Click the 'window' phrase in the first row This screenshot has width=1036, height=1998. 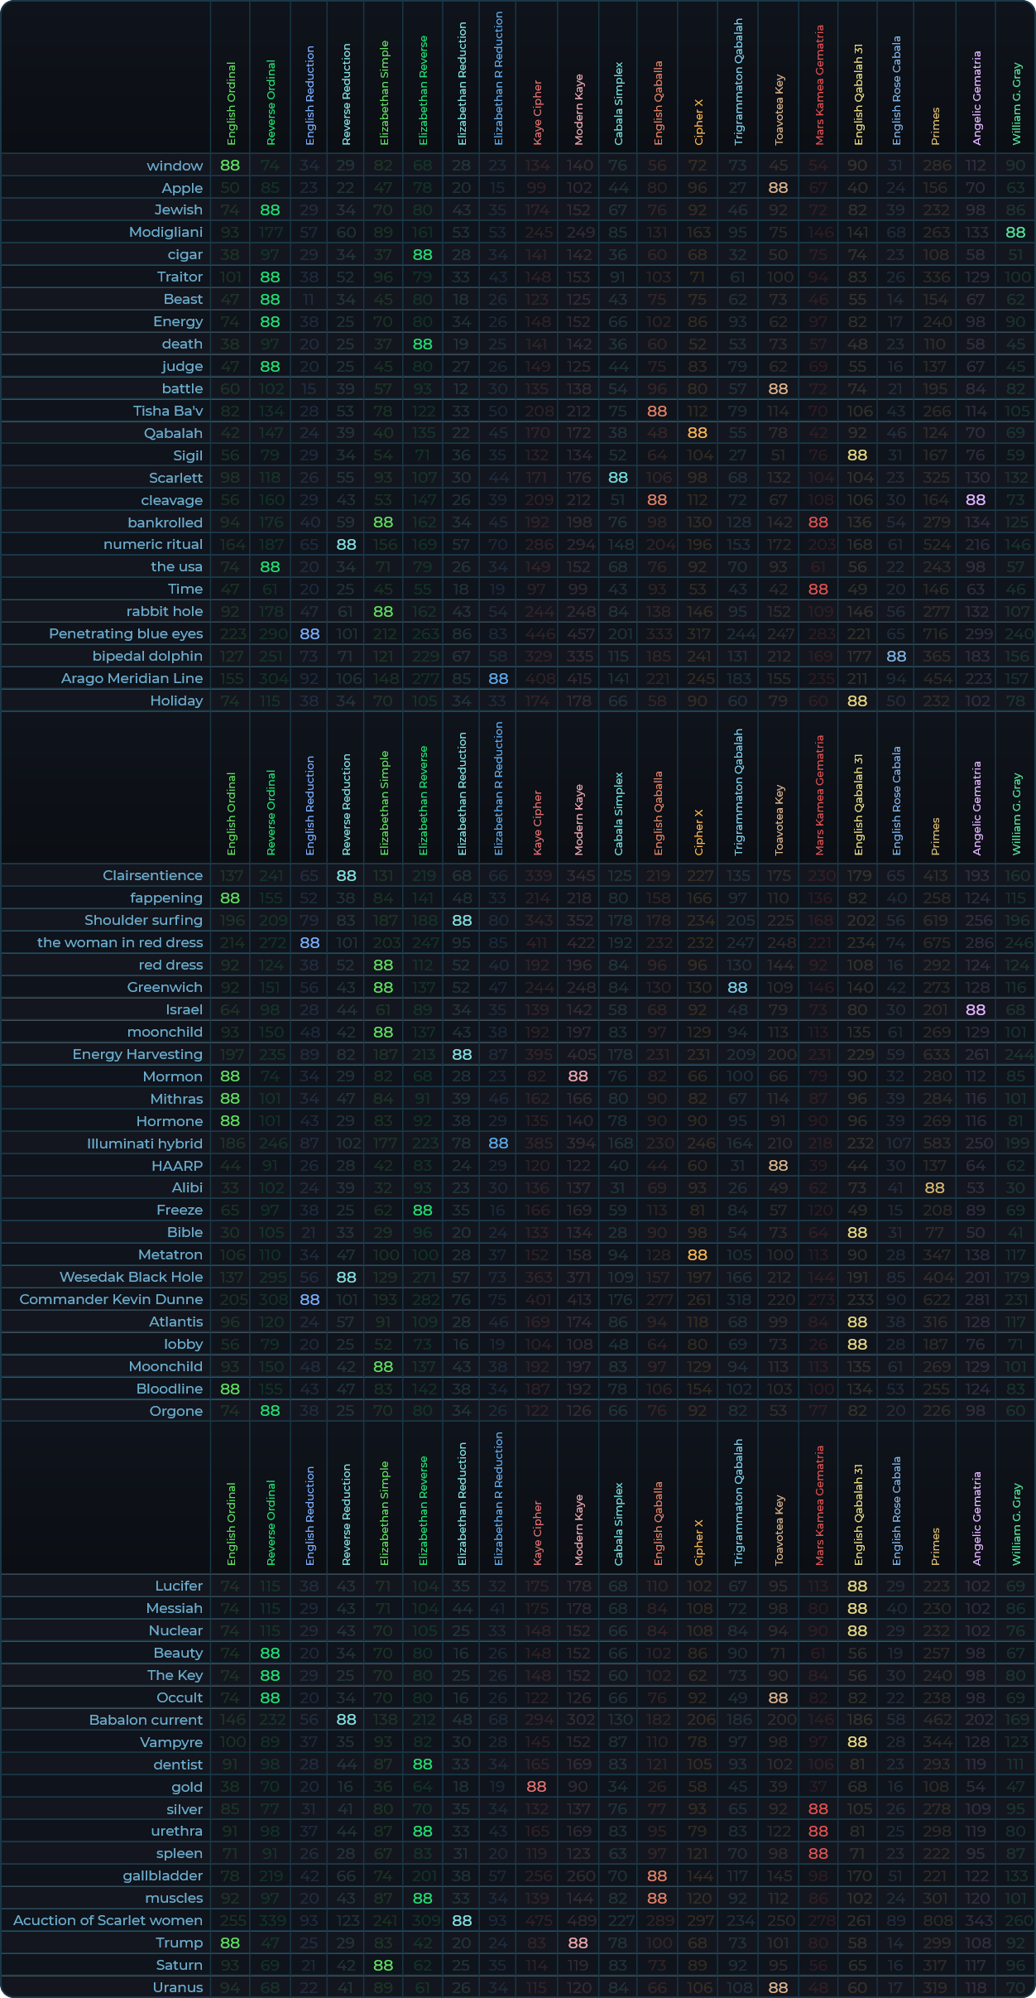point(174,166)
